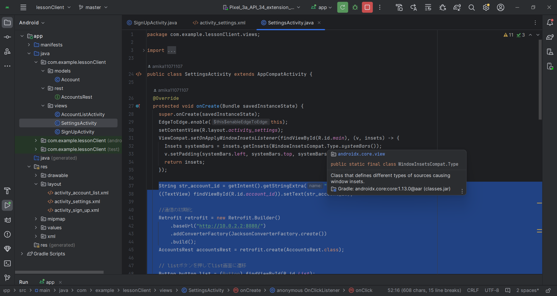Start debugging with the bug icon
The image size is (557, 296).
(355, 7)
